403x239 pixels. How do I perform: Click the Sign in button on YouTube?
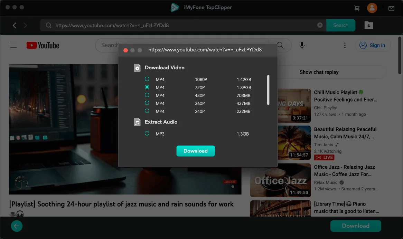pos(373,45)
